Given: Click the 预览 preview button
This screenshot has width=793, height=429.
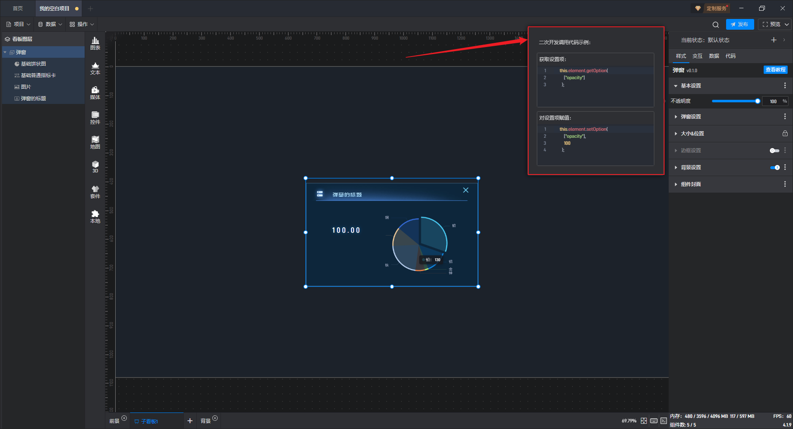Looking at the screenshot, I should 772,24.
